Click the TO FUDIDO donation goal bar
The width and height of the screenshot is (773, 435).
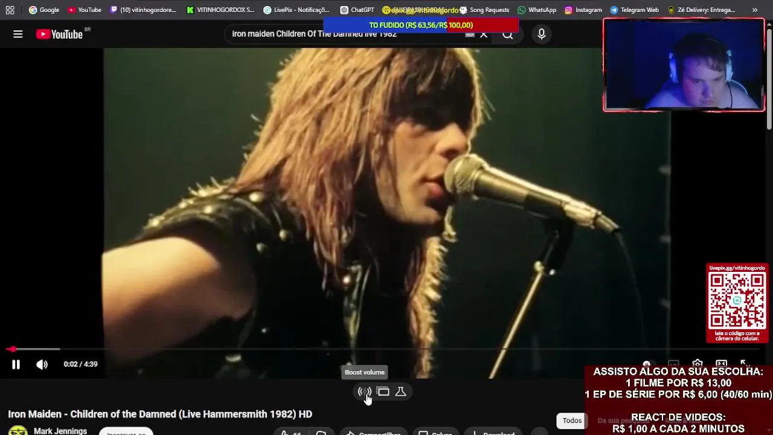[421, 25]
